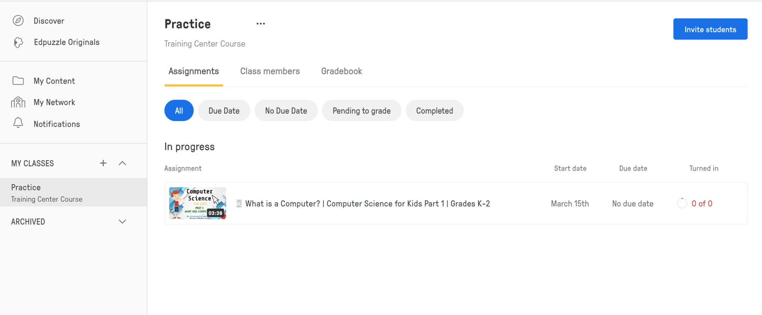
Task: Select the All filter chip
Action: click(x=179, y=110)
